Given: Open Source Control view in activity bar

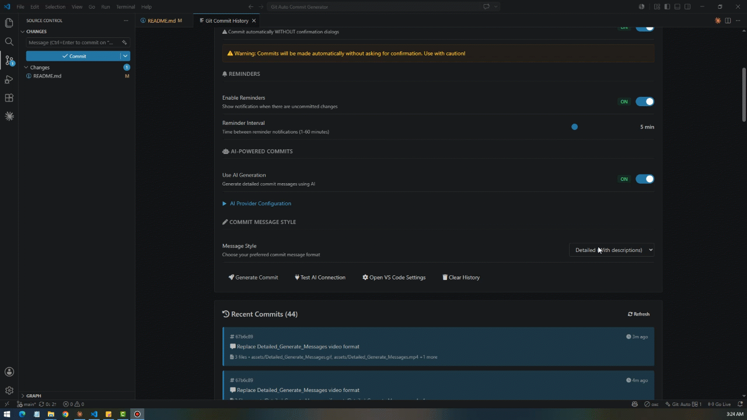Looking at the screenshot, I should 9,61.
